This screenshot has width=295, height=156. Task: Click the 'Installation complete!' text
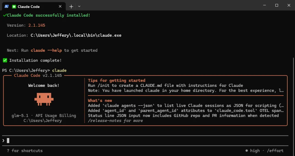pos(35,60)
